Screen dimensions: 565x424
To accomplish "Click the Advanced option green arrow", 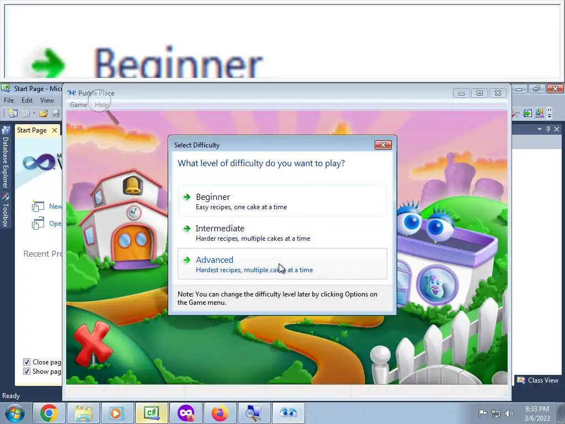I will coord(186,259).
